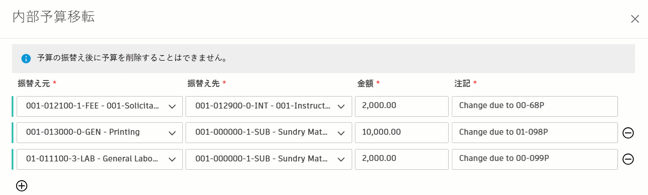Click the 振替え元 column label
Viewport: 648px width, 195px height.
pyautogui.click(x=34, y=83)
